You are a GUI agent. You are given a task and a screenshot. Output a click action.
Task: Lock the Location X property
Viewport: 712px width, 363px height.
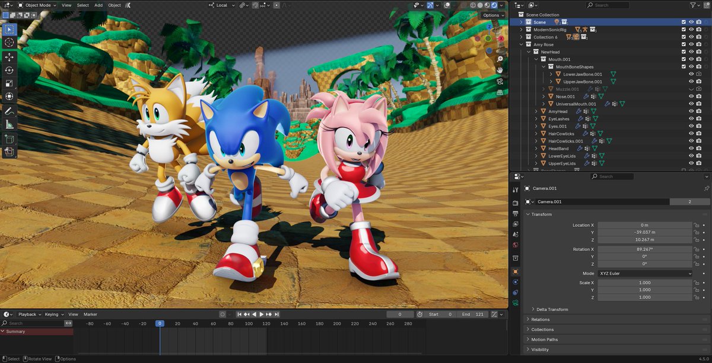click(x=697, y=225)
